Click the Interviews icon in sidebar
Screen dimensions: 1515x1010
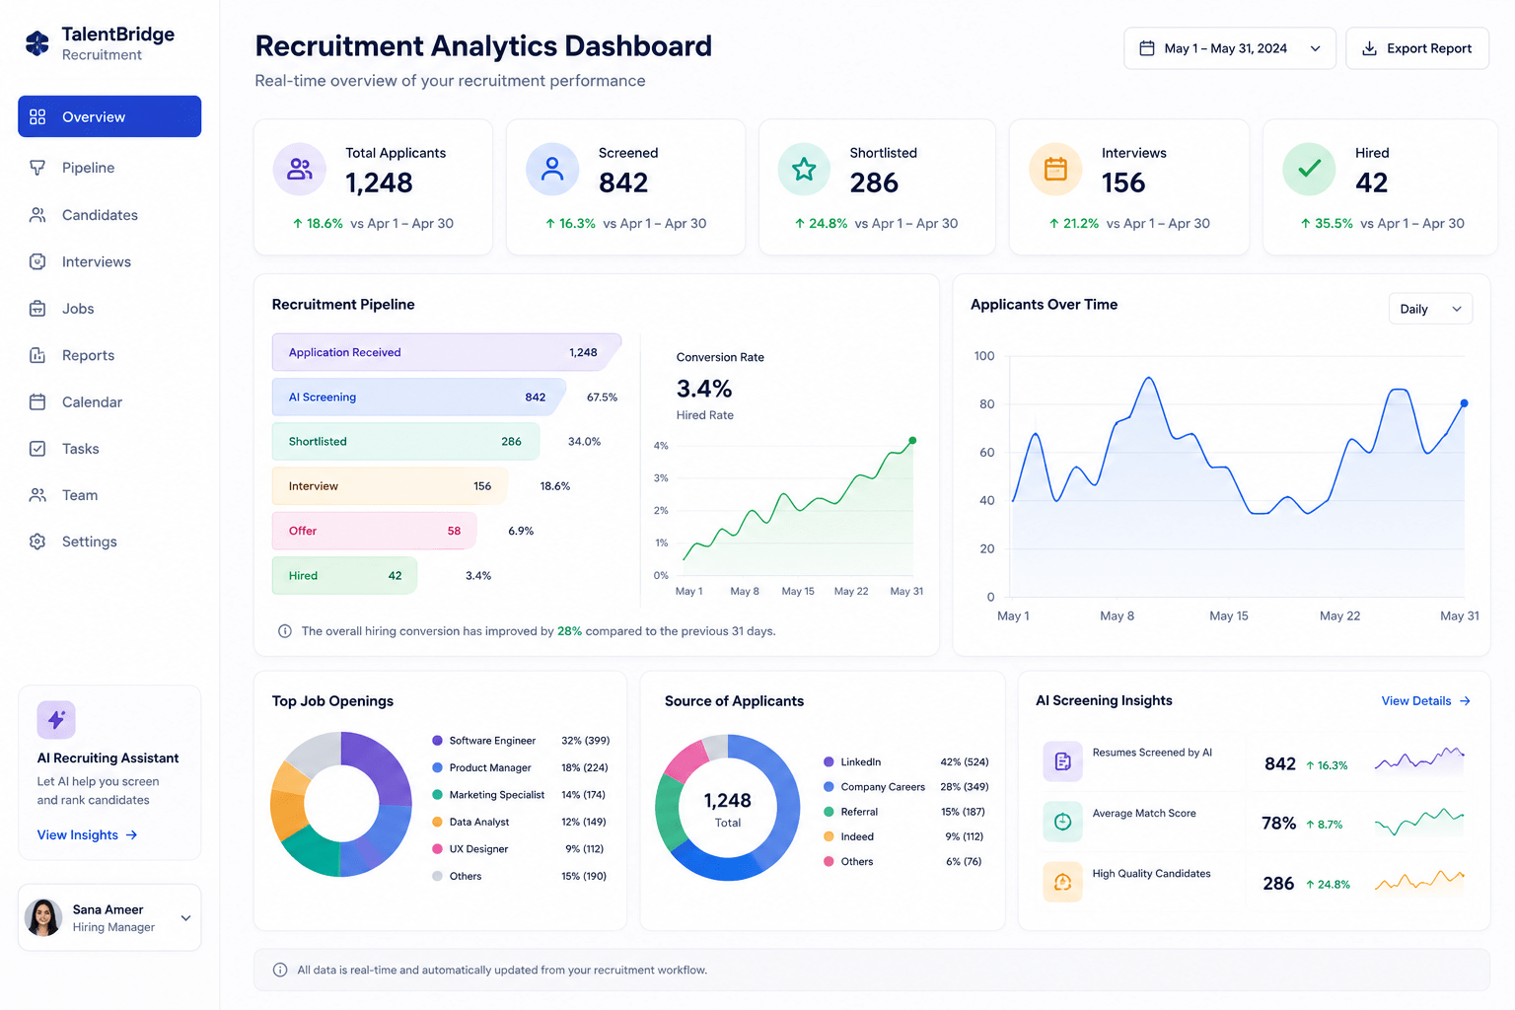pos(37,261)
